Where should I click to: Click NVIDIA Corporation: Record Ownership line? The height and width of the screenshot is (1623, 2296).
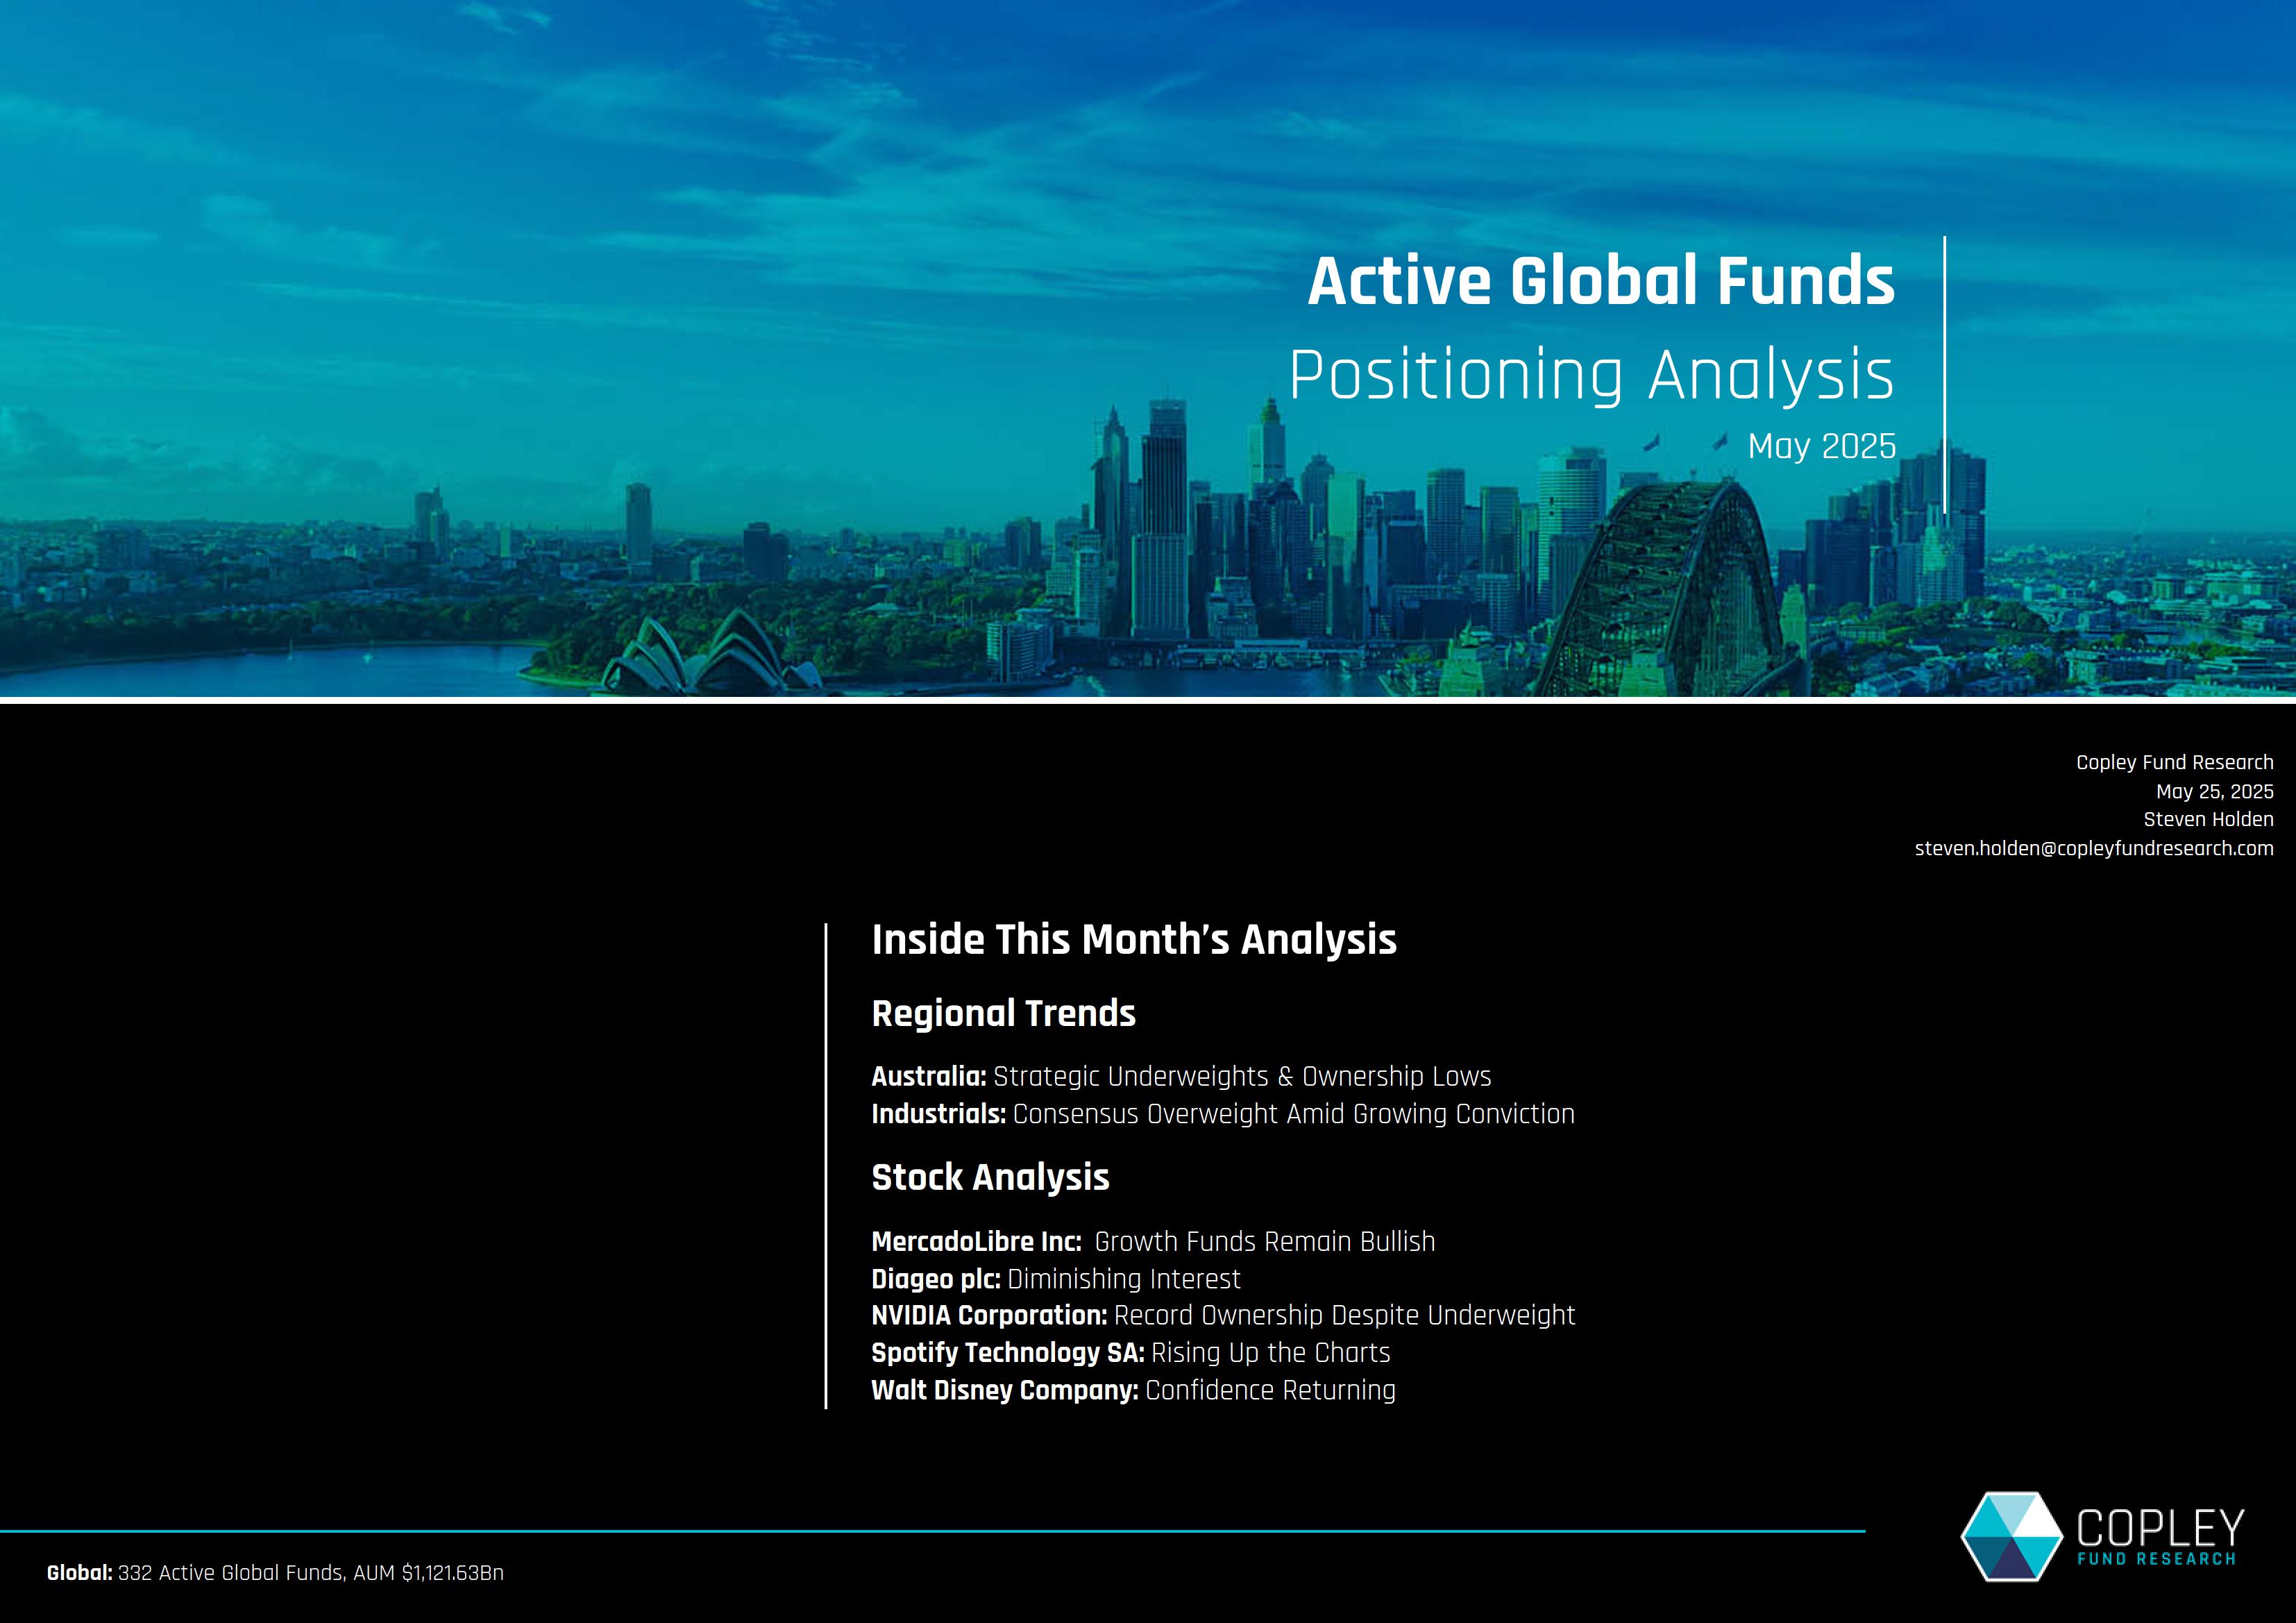click(1223, 1315)
